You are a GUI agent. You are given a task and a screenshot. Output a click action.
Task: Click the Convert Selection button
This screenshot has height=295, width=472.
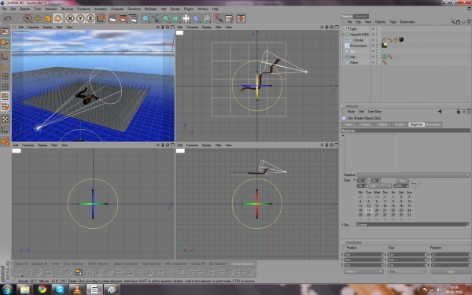242,264
